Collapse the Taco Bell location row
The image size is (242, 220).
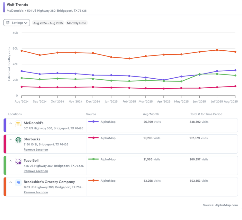pos(10,161)
